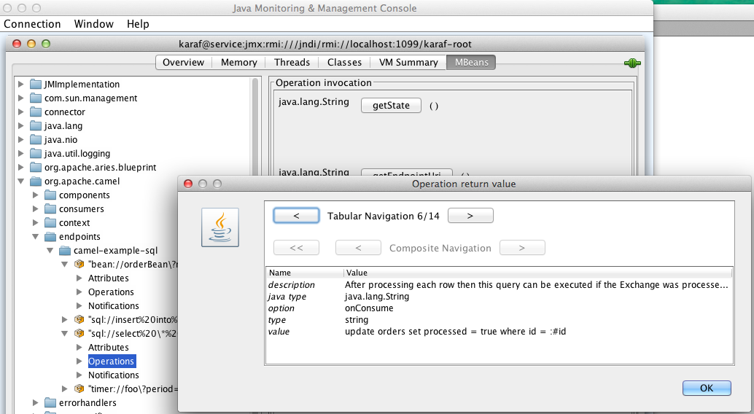
Task: Switch to the Threads tab
Action: 292,63
